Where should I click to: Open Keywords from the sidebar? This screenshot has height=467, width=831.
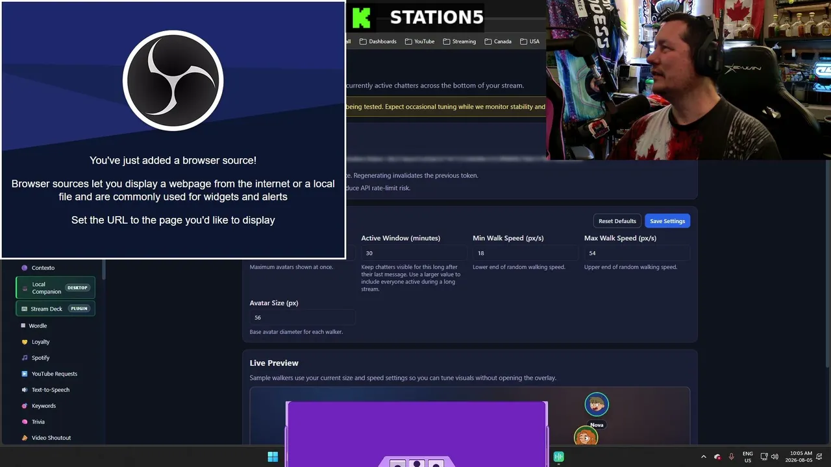(x=55, y=406)
